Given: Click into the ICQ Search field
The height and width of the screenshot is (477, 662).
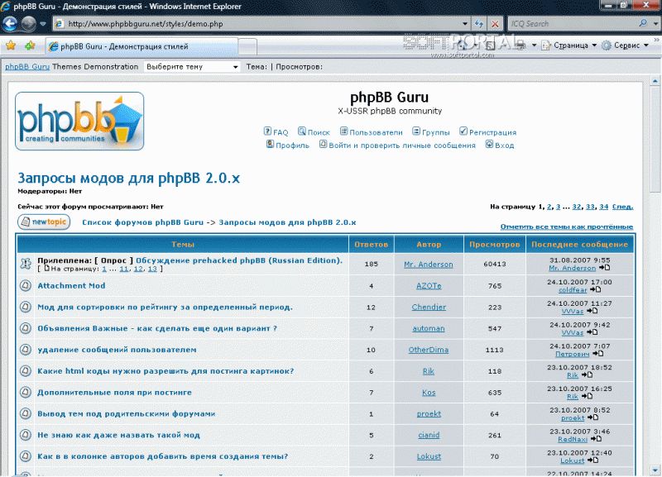Looking at the screenshot, I should click(572, 24).
